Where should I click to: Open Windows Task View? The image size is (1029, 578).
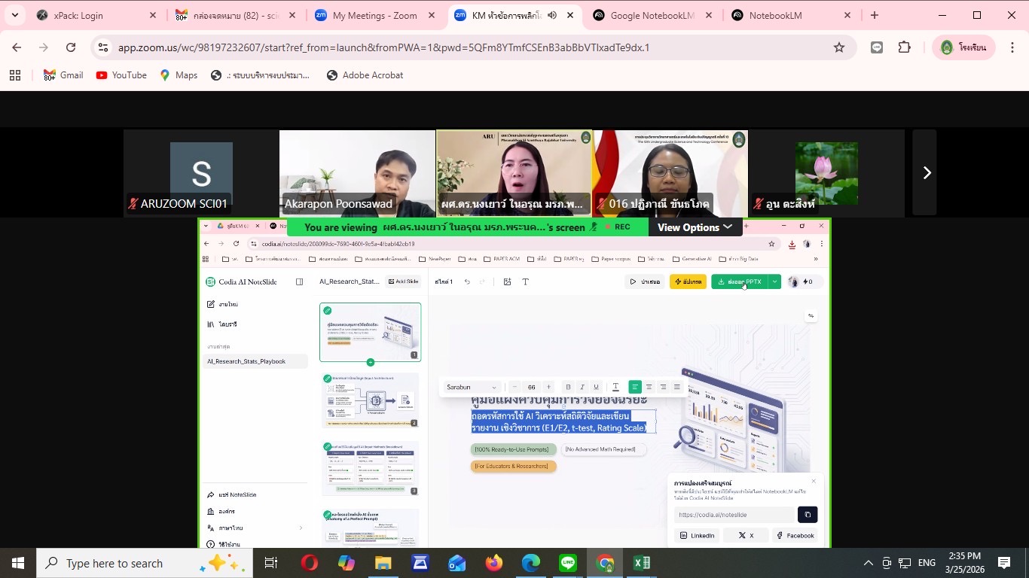[271, 563]
